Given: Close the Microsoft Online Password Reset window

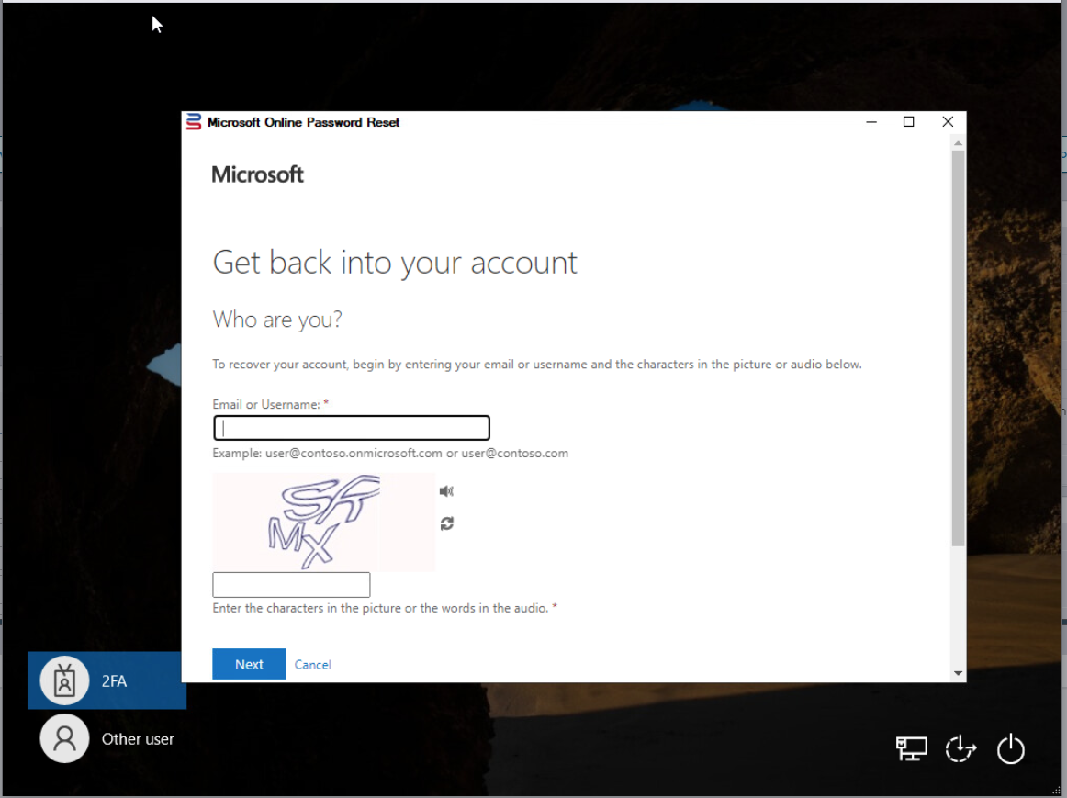Looking at the screenshot, I should tap(948, 122).
